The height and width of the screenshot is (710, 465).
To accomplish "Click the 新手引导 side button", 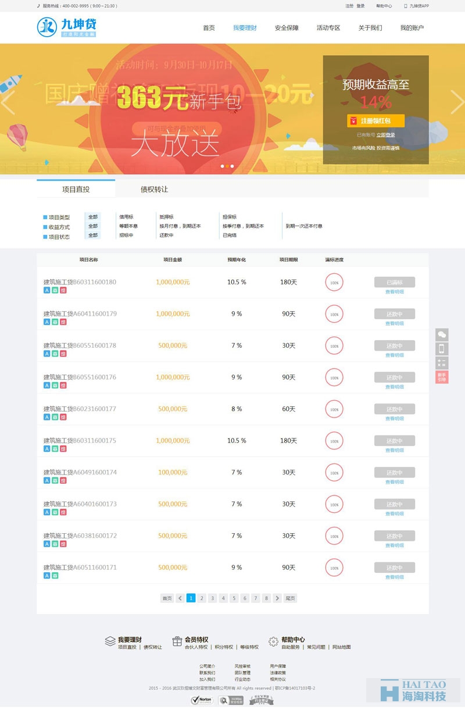I will click(x=442, y=377).
